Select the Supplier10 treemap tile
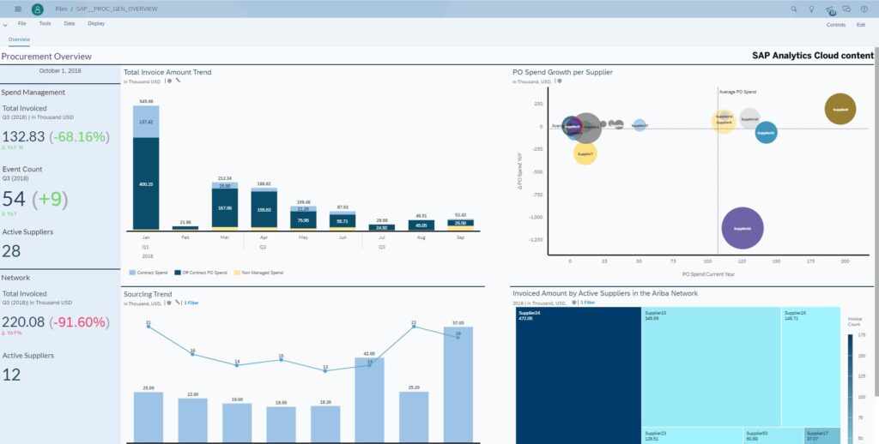Screen dimensions: 879x444 [x=712, y=367]
